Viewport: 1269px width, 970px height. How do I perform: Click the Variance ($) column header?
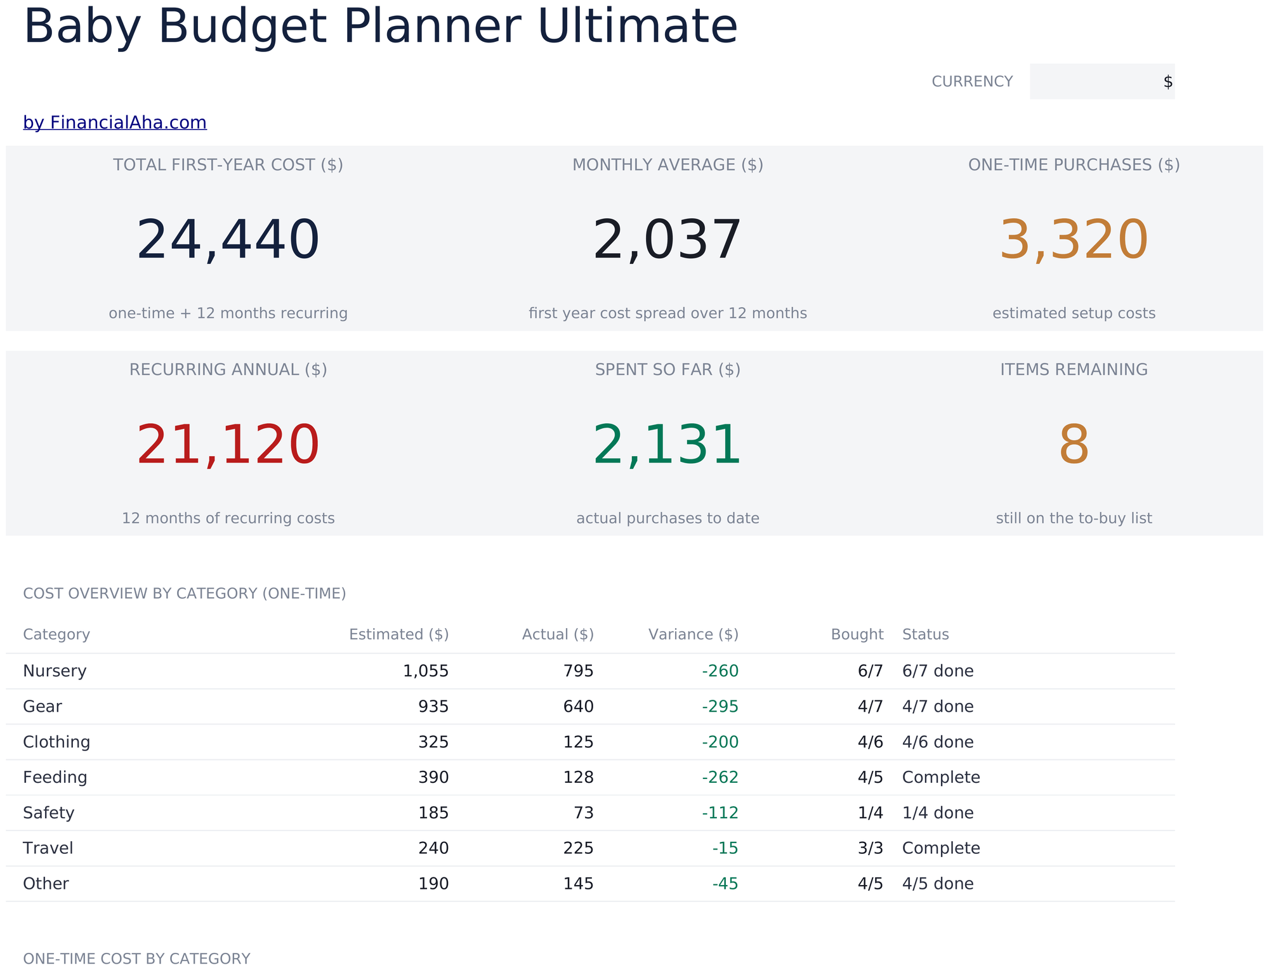(x=694, y=634)
